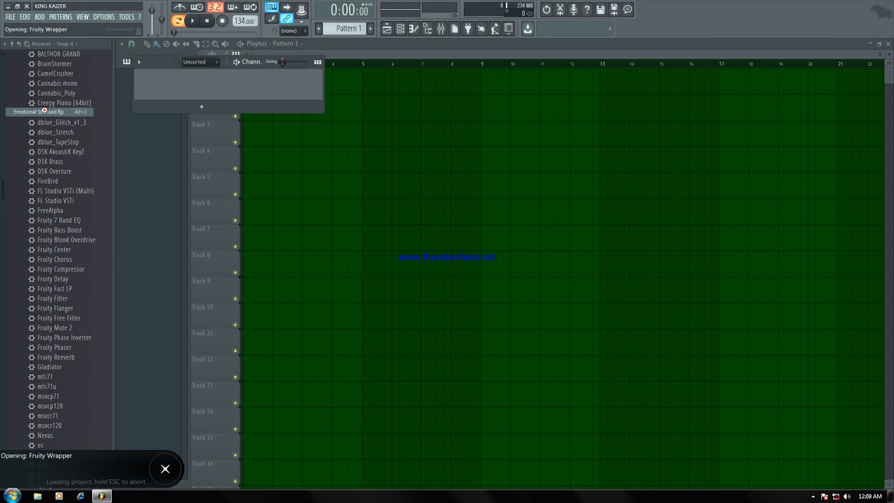Expand the Browser menu arrow
Screen dimensions: 894x503
point(5,43)
